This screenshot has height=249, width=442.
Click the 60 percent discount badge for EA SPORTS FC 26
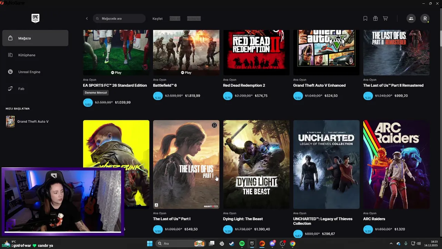tap(88, 102)
